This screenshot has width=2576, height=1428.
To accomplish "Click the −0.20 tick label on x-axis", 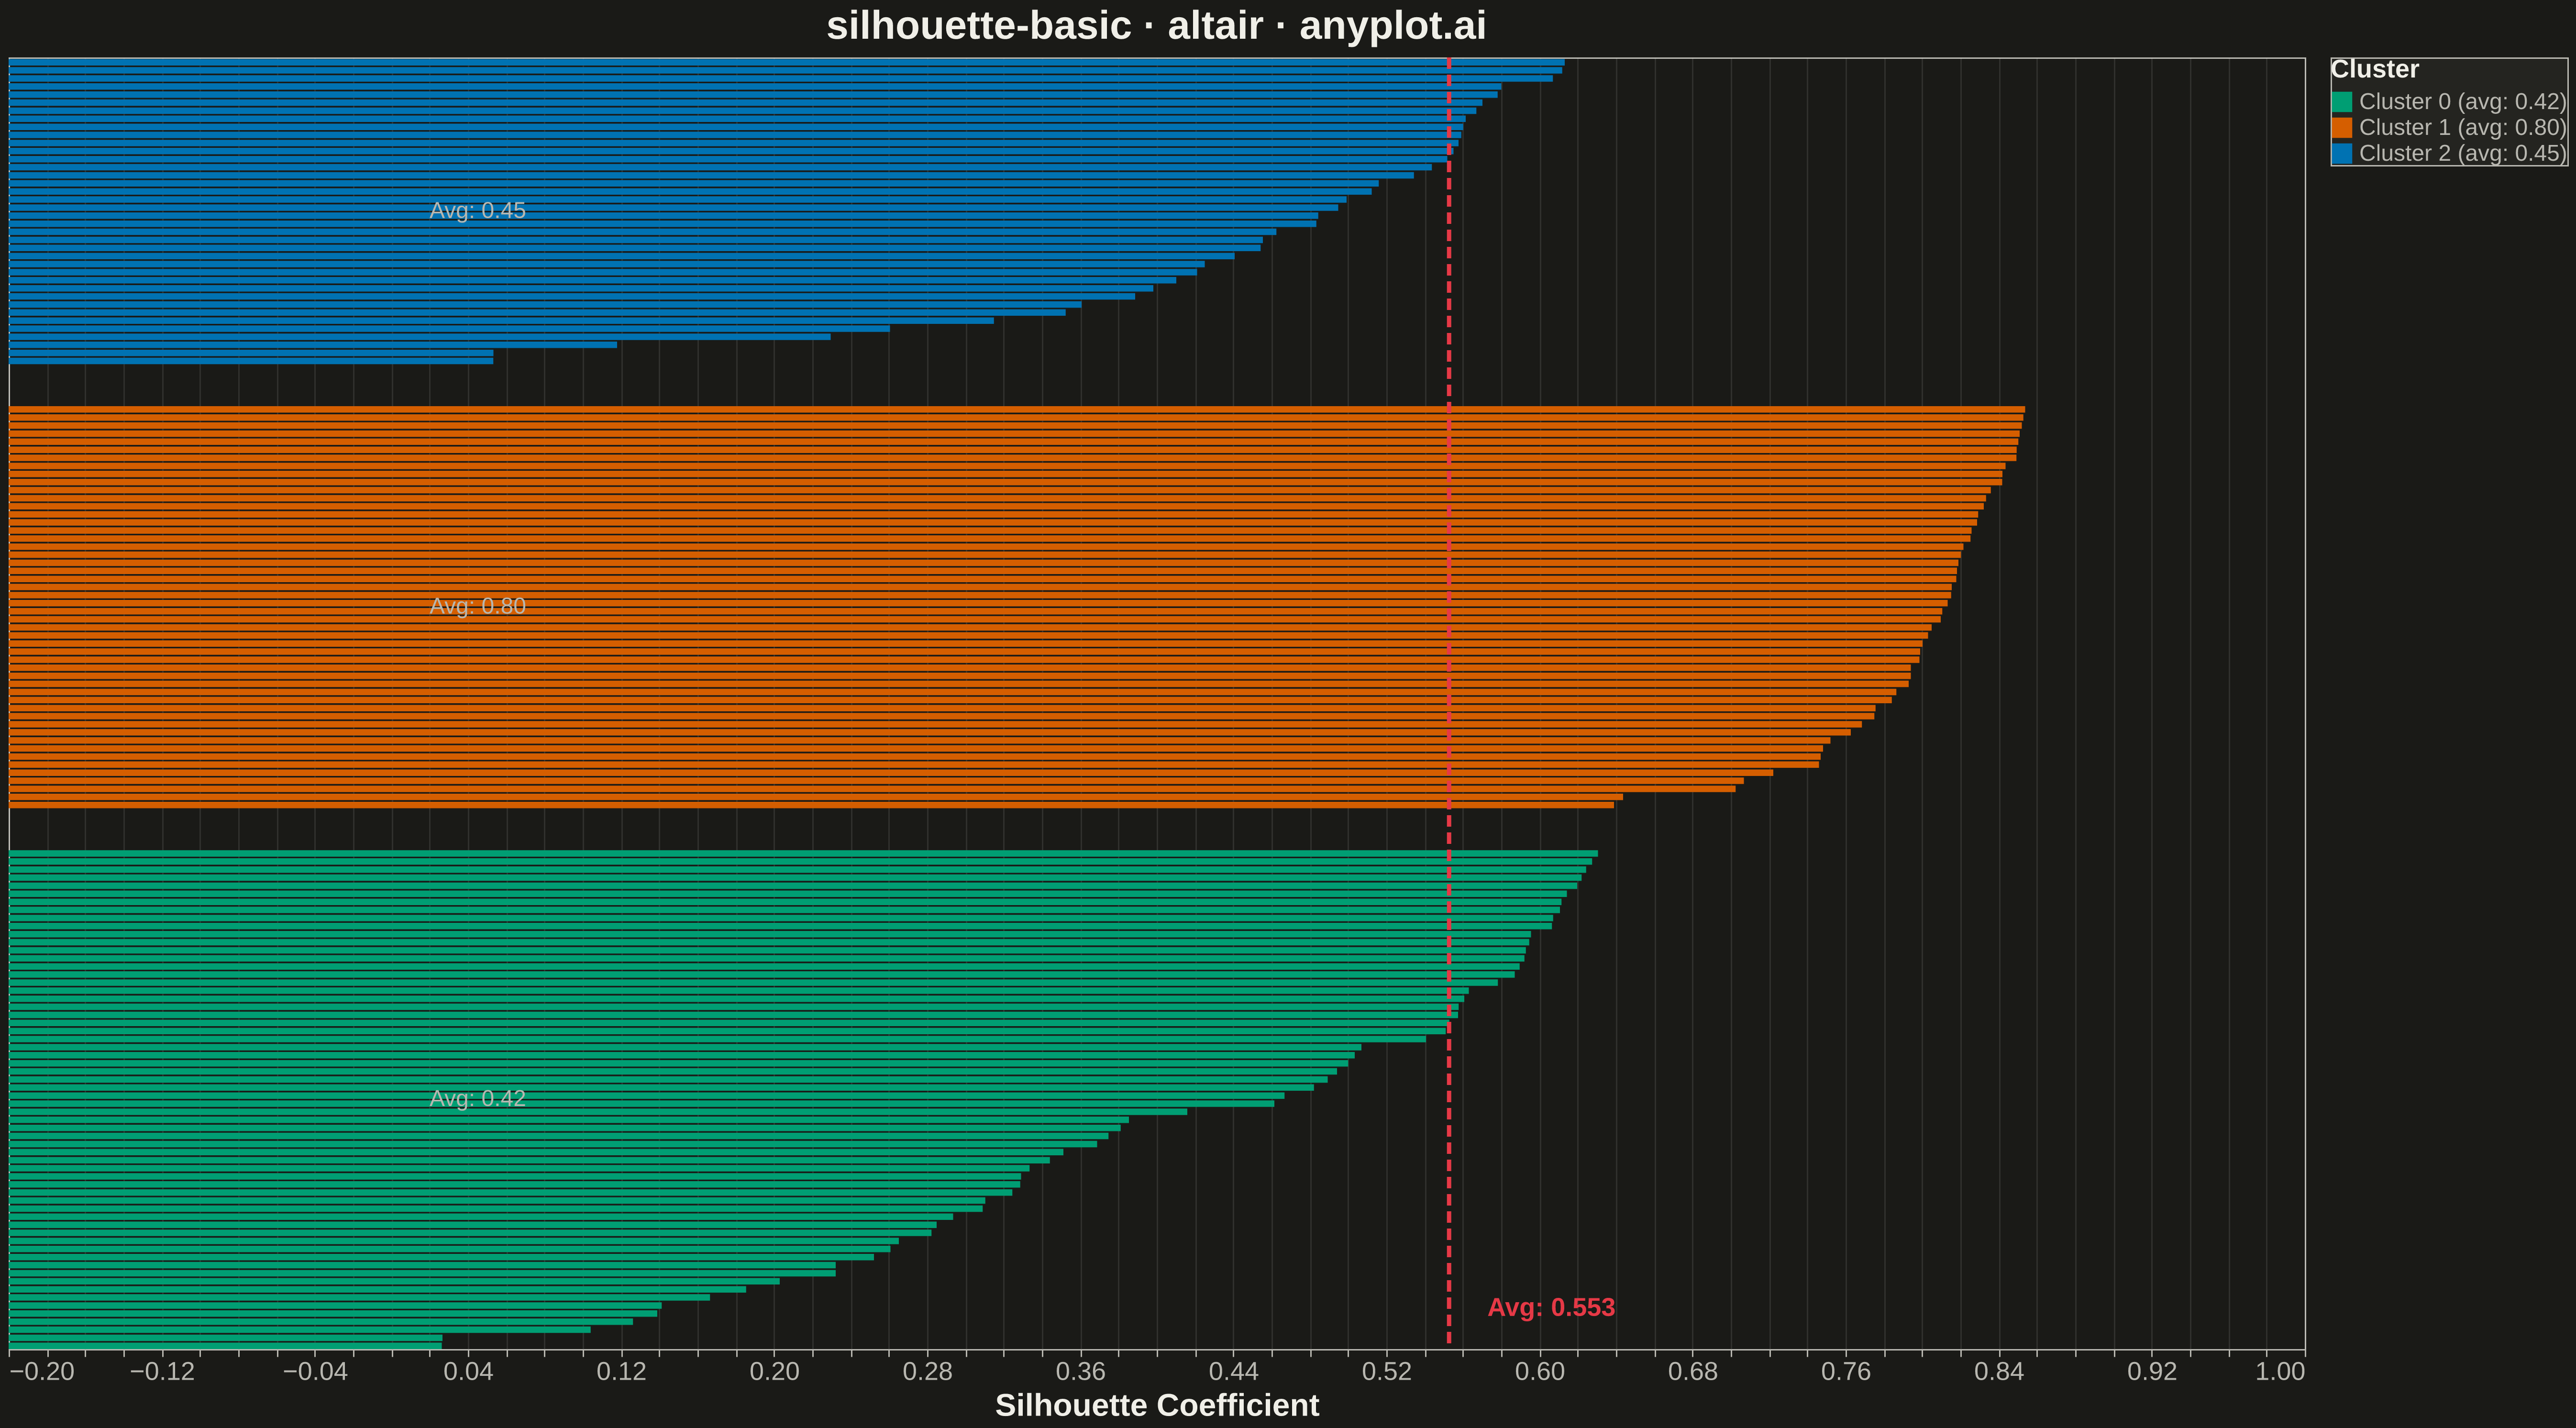I will click(42, 1371).
